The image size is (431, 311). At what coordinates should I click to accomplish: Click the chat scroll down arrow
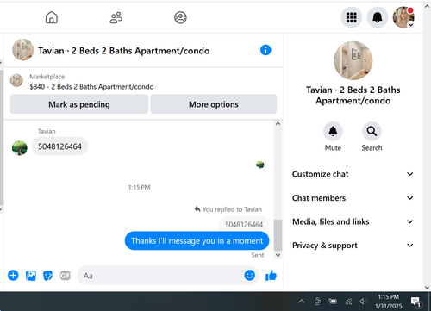point(278,255)
